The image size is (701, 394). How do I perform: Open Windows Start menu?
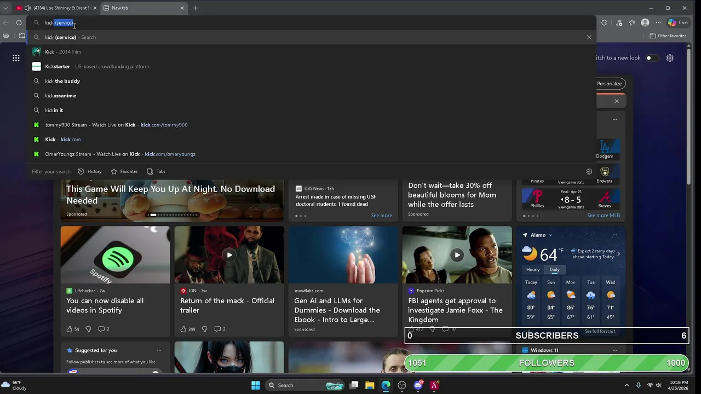point(256,385)
